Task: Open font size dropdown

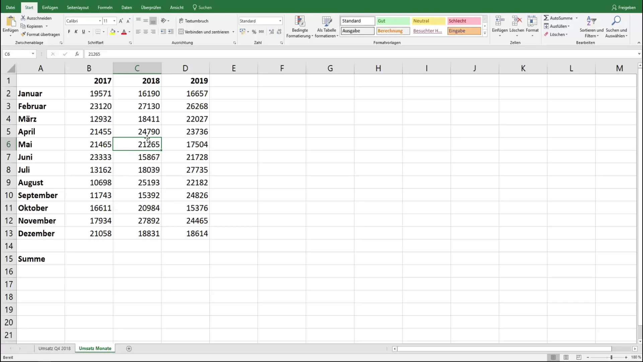Action: [x=114, y=21]
